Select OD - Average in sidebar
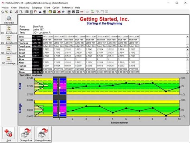The image size is (190, 143). [x=9, y=60]
